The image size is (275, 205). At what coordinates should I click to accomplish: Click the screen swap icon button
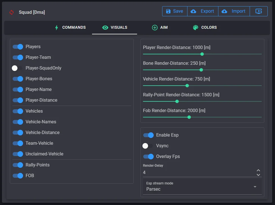tap(259, 11)
